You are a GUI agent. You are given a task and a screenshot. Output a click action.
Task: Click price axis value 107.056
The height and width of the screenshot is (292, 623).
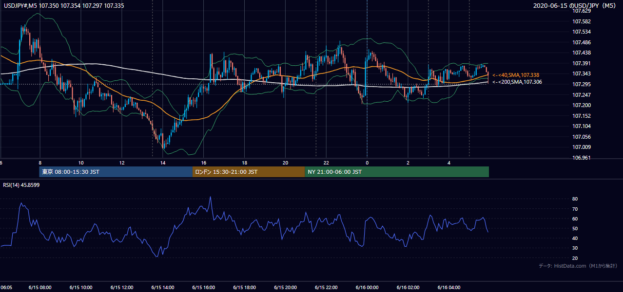[582, 137]
